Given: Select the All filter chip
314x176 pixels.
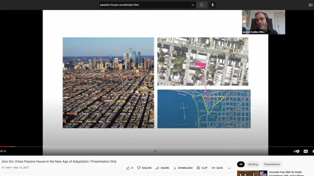Looking at the screenshot, I should click(241, 164).
